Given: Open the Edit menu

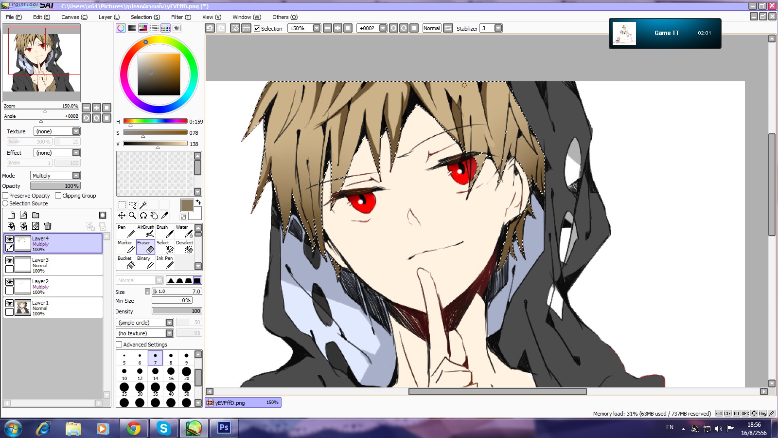Looking at the screenshot, I should click(x=41, y=17).
